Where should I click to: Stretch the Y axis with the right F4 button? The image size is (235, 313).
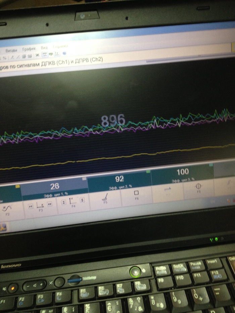click(x=82, y=200)
